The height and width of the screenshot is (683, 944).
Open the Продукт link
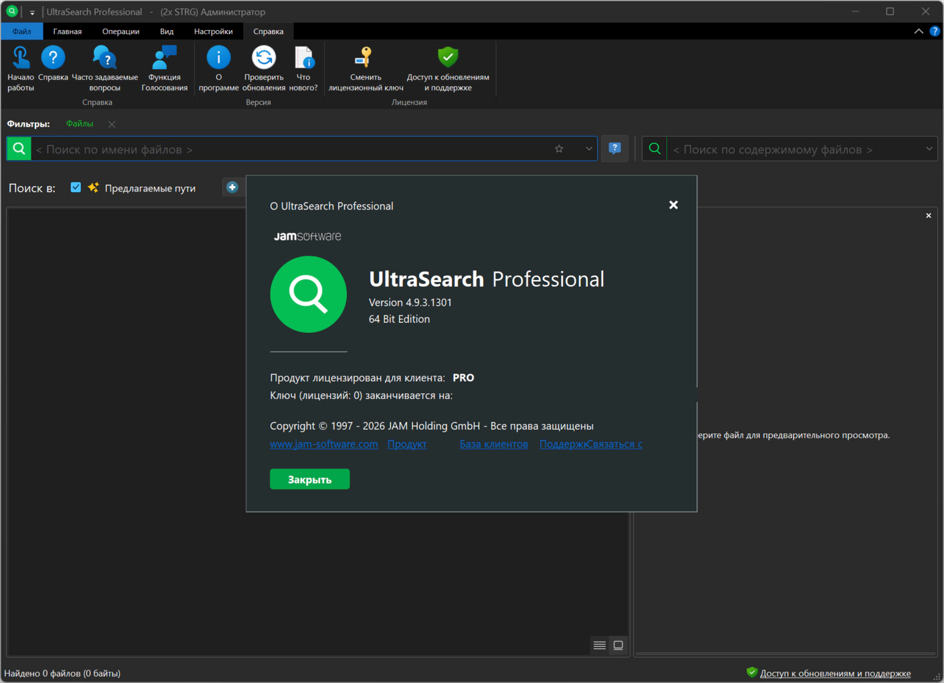[407, 444]
